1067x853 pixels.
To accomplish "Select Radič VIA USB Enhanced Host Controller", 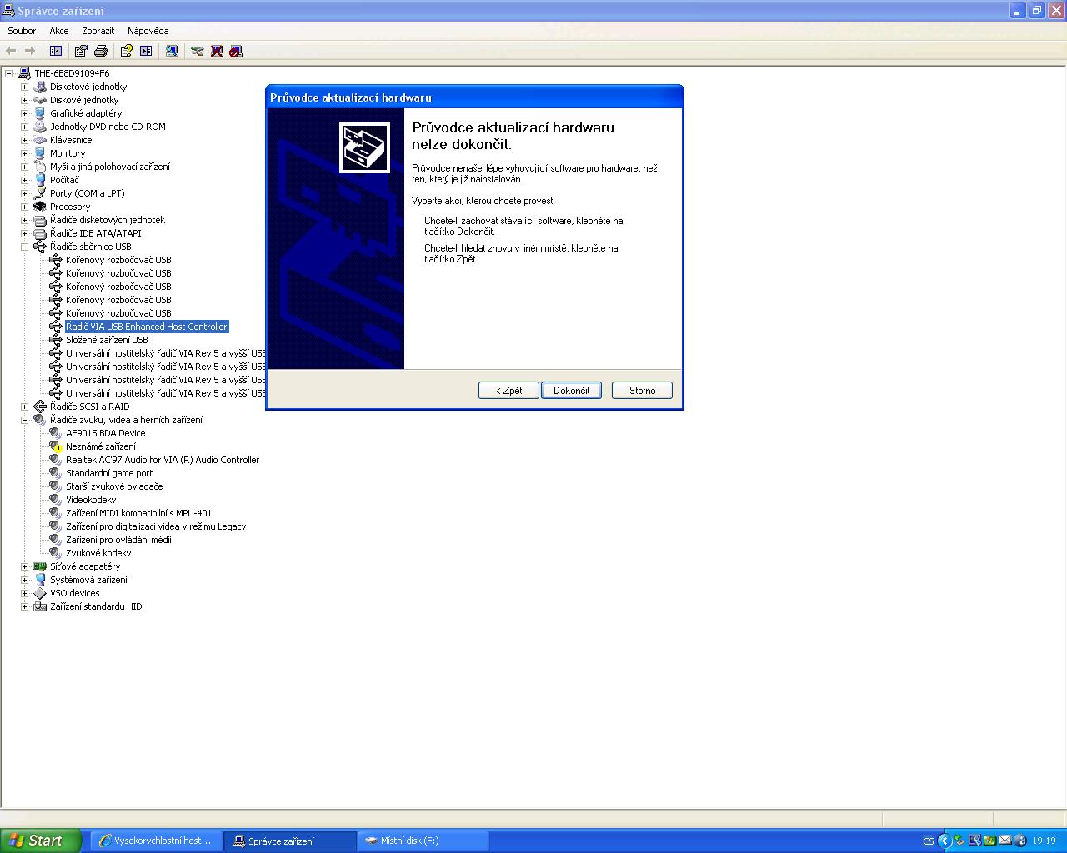I will [147, 327].
